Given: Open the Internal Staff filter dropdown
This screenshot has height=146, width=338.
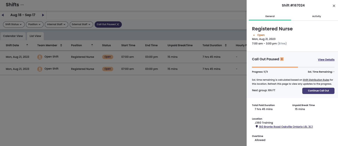Looking at the screenshot, I should click(56, 24).
